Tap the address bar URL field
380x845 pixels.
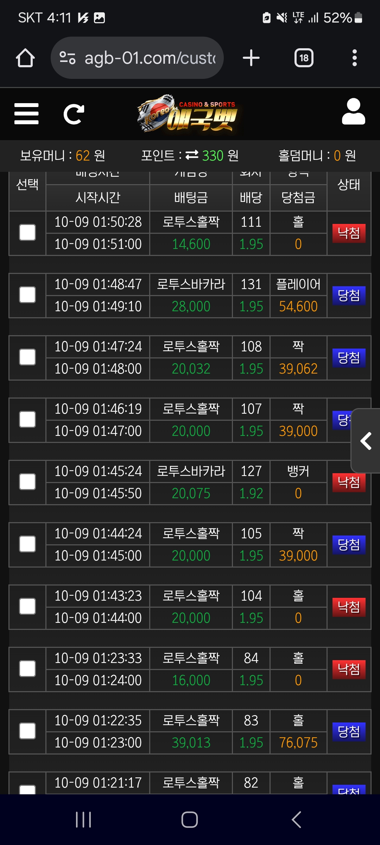(150, 58)
